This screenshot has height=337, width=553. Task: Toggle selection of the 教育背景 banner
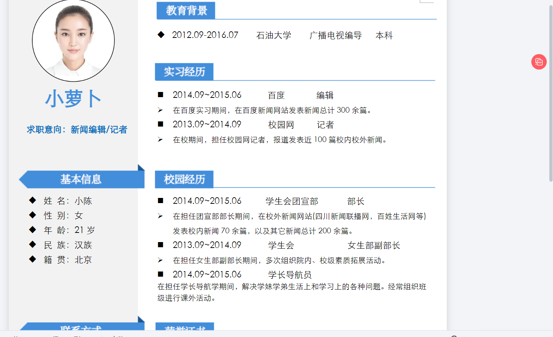[186, 11]
